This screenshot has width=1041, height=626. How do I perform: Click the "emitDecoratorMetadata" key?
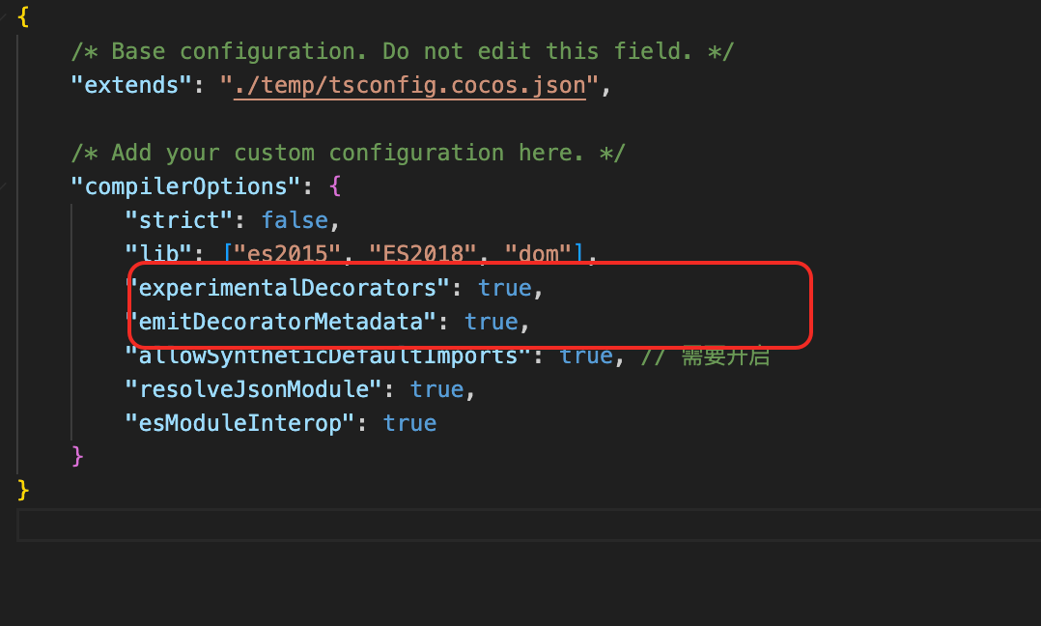coord(281,322)
